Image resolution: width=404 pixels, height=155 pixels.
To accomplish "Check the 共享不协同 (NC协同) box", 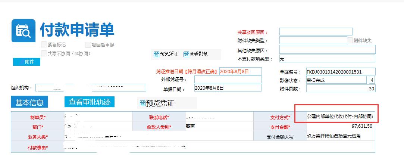I will [x=44, y=53].
